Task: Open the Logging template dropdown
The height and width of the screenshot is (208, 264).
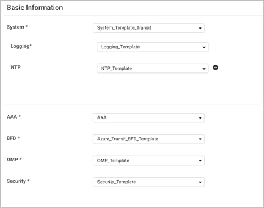Action: click(153, 47)
